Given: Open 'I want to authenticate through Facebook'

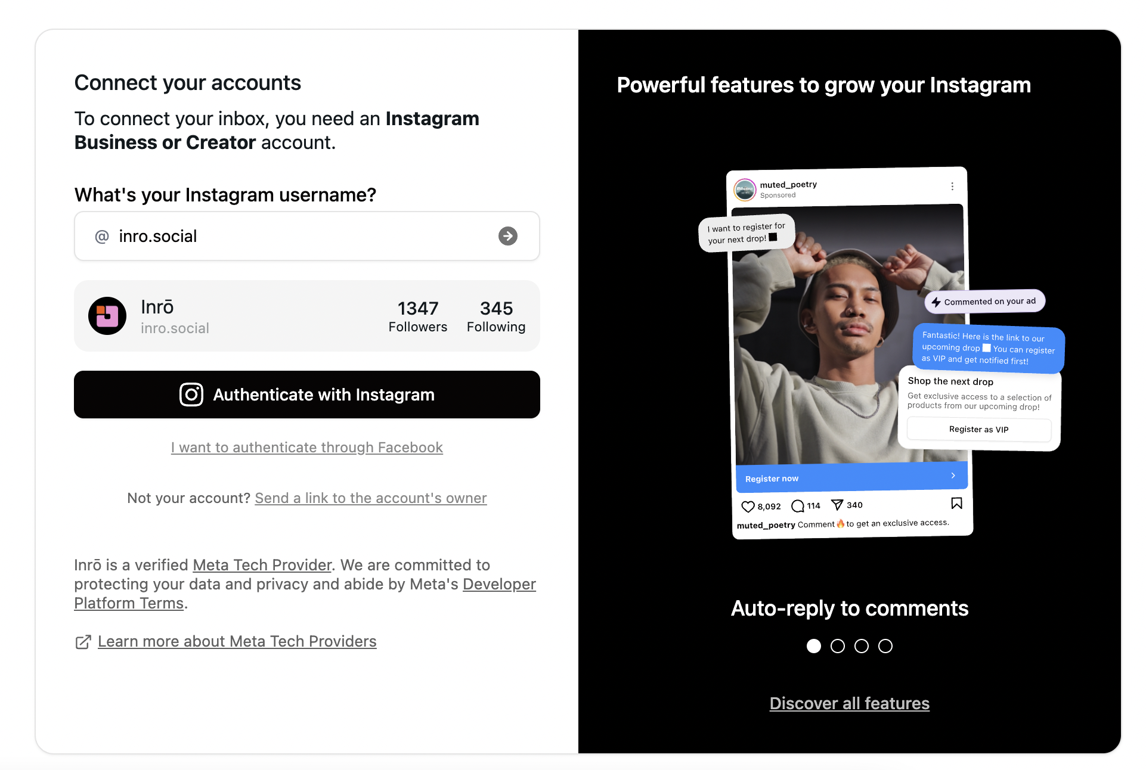Looking at the screenshot, I should 306,447.
